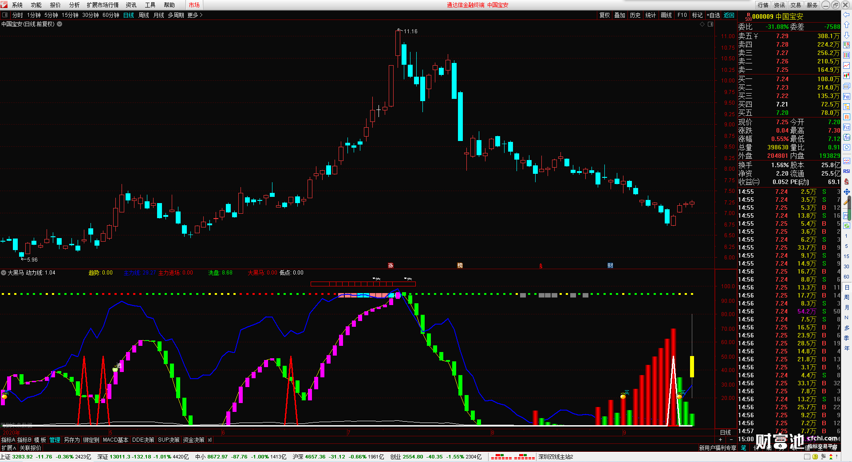The image size is (852, 462).
Task: Click the wavy indicator chart icon
Action: pos(847,161)
